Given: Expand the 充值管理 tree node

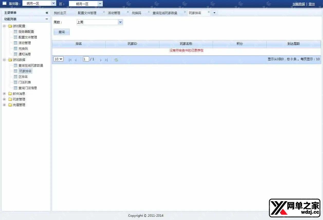Looking at the screenshot, I should coord(4,105).
